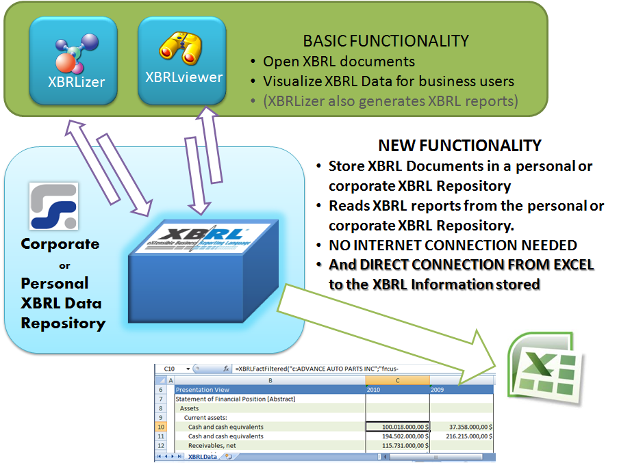Click the Reads XBRL reports bullet

point(466,215)
